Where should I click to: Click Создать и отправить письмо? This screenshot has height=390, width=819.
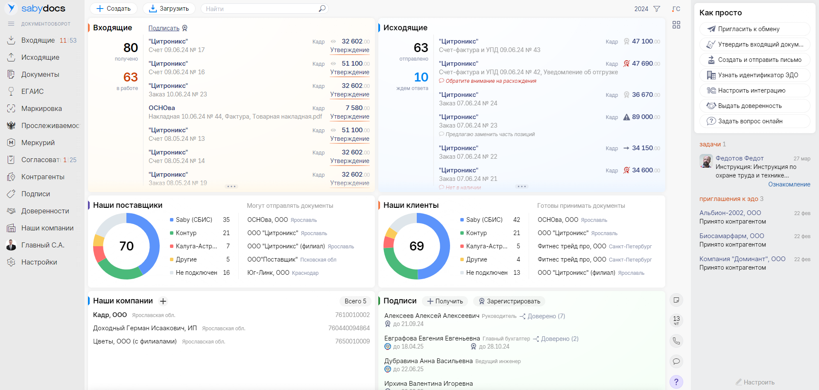coord(755,60)
